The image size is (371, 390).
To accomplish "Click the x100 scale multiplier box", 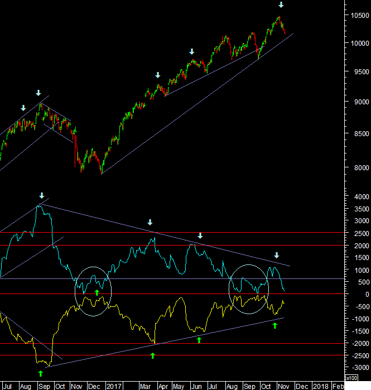I will [x=351, y=378].
